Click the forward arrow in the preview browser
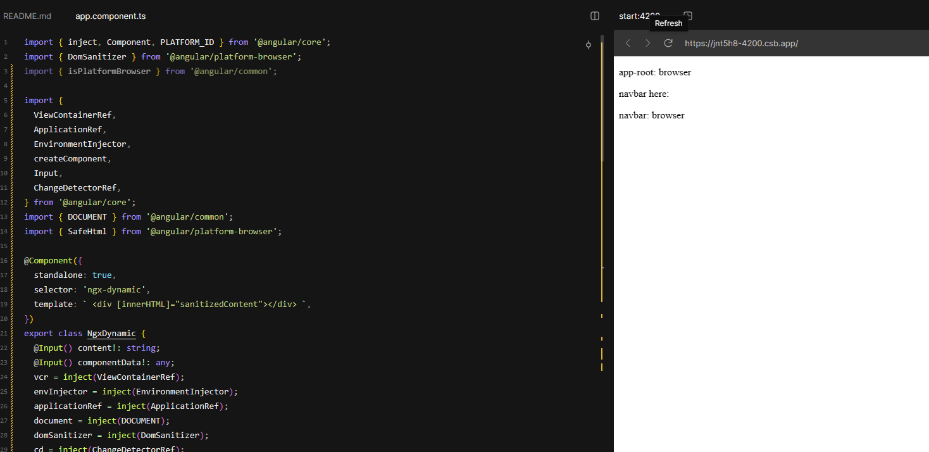The image size is (929, 452). 647,44
